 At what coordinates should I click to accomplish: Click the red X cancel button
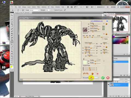[108, 78]
